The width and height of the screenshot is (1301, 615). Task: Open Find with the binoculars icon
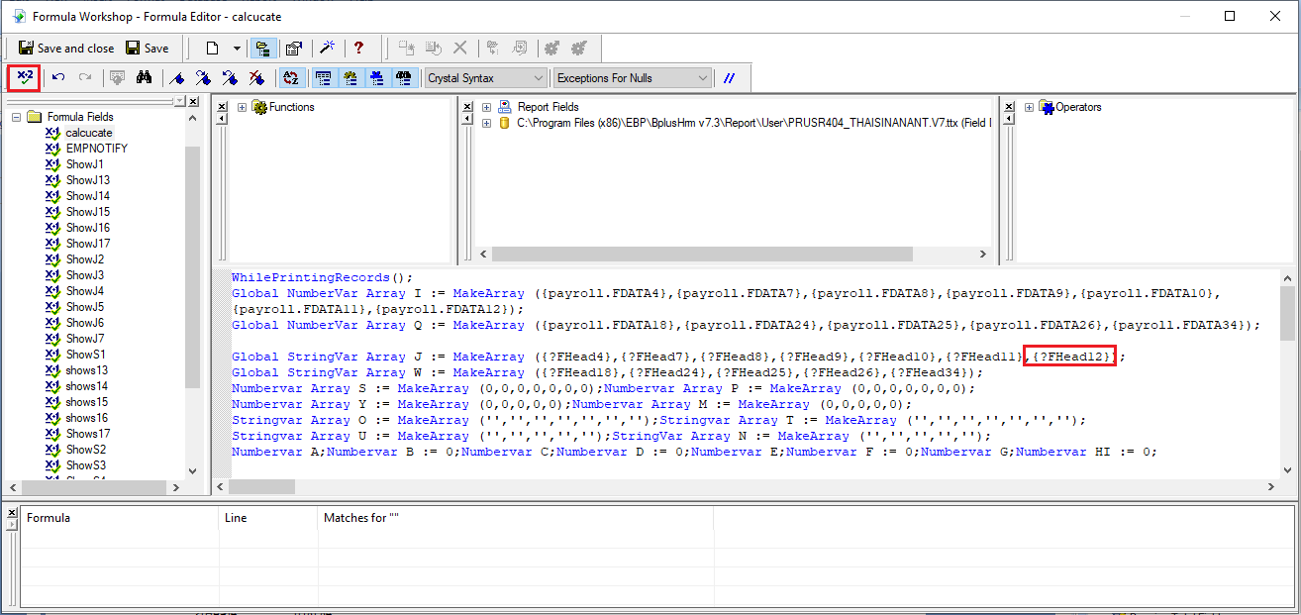[x=144, y=77]
